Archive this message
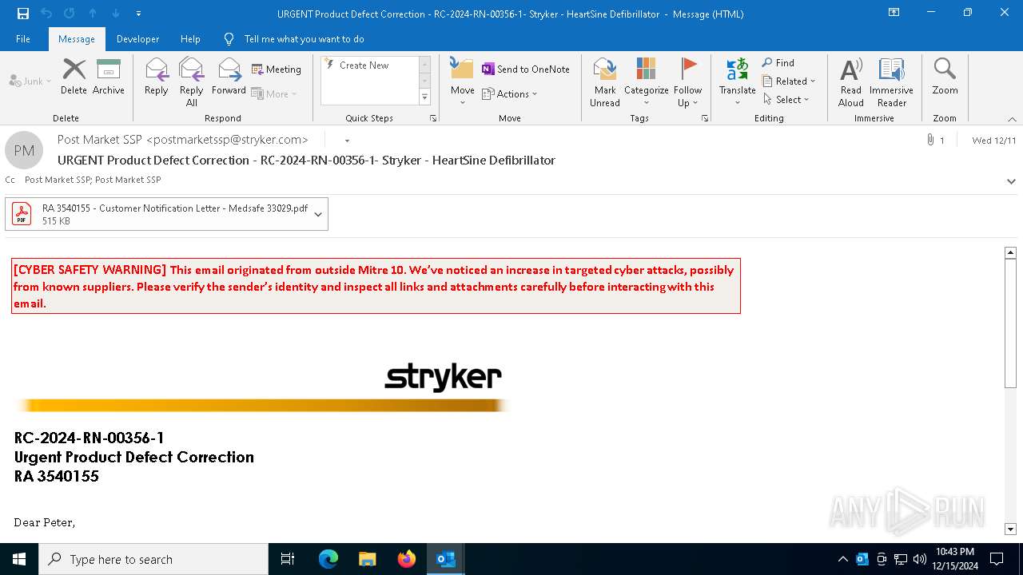Screen dimensions: 1023x575 (109, 77)
